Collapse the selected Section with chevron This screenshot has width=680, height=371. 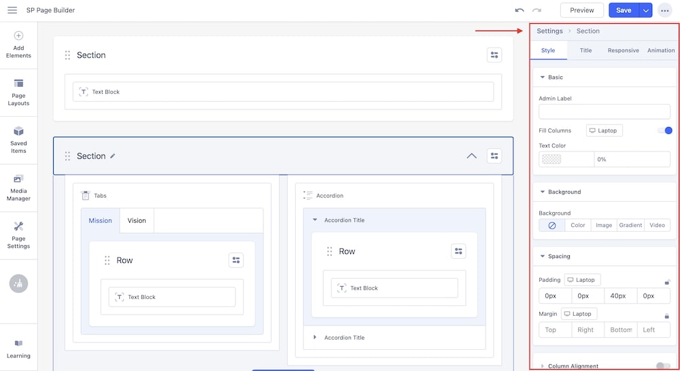[x=471, y=156]
